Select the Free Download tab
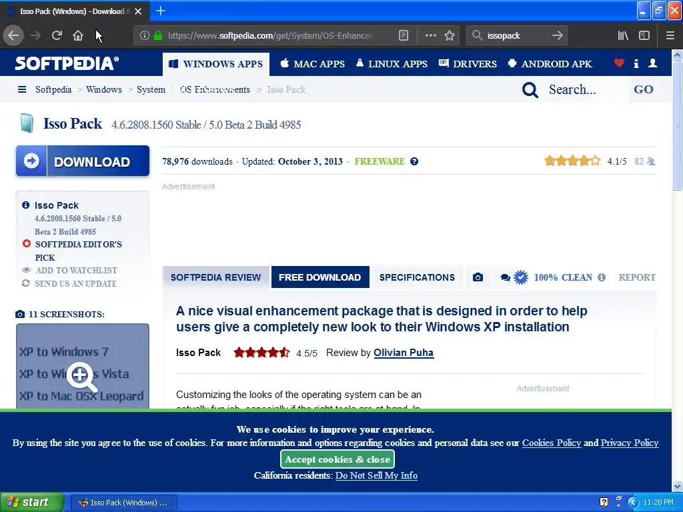 pyautogui.click(x=319, y=277)
